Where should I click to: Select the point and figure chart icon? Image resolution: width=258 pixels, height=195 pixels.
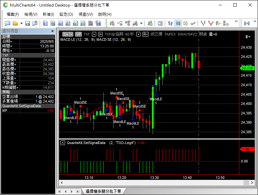(226, 23)
